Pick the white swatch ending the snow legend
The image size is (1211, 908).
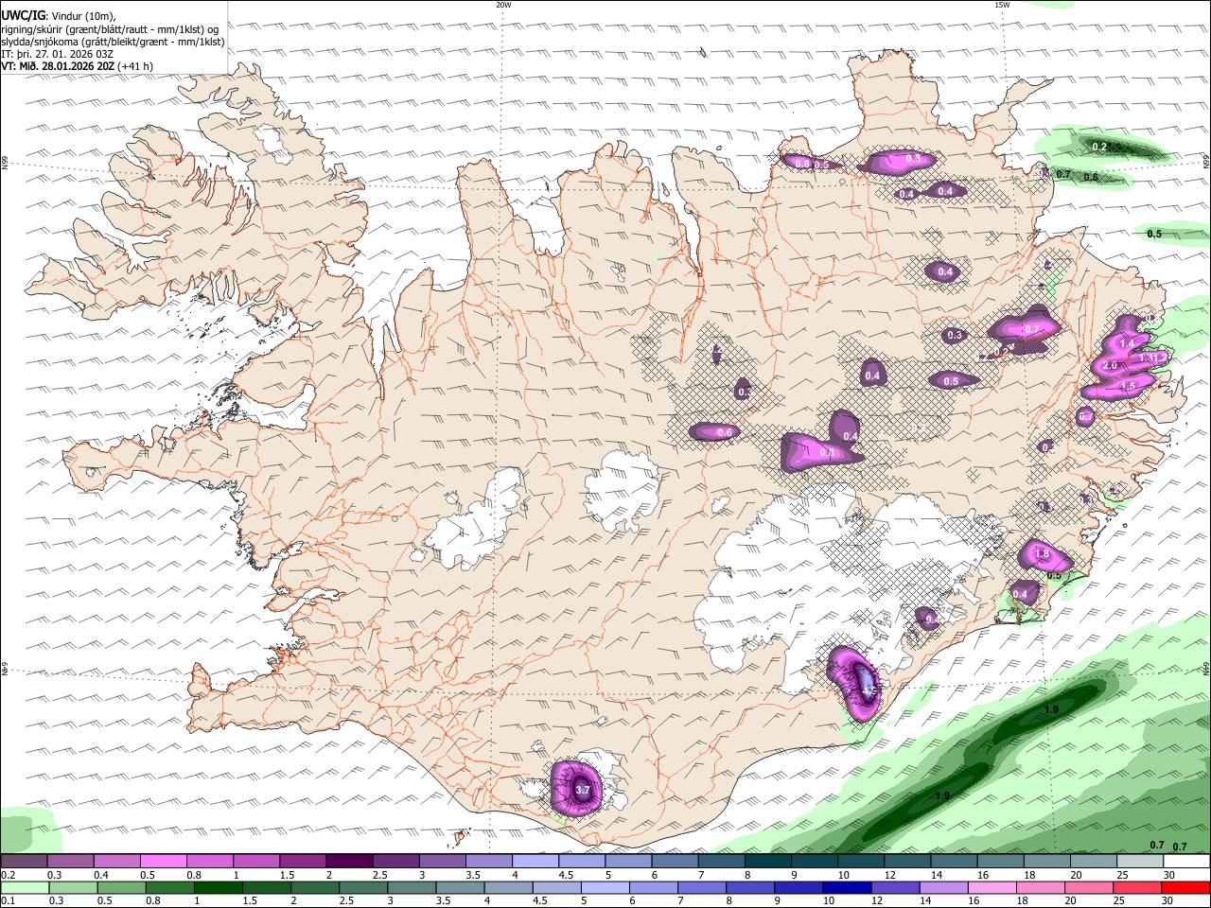(1185, 861)
